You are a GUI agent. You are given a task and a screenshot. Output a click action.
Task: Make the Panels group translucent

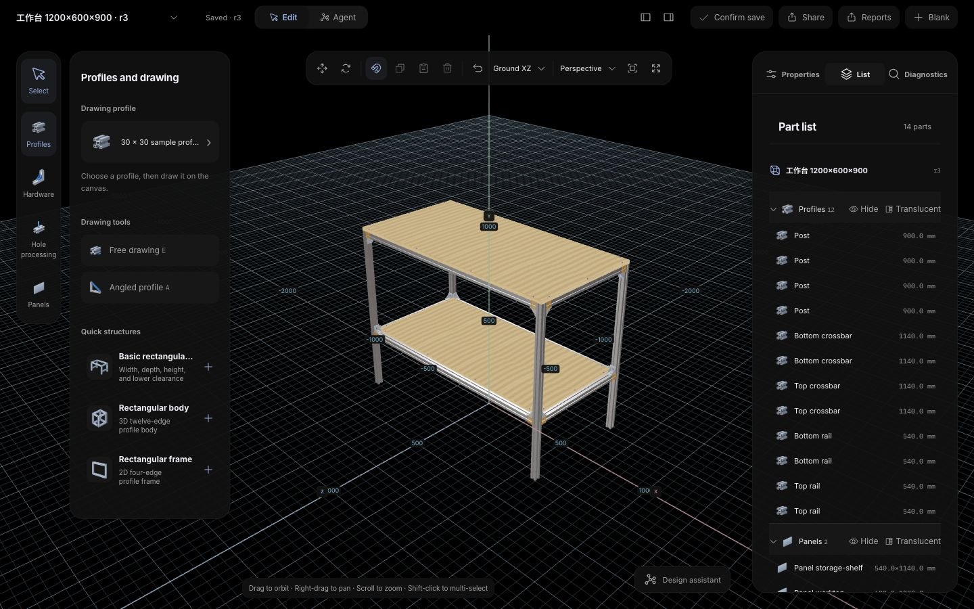[913, 541]
